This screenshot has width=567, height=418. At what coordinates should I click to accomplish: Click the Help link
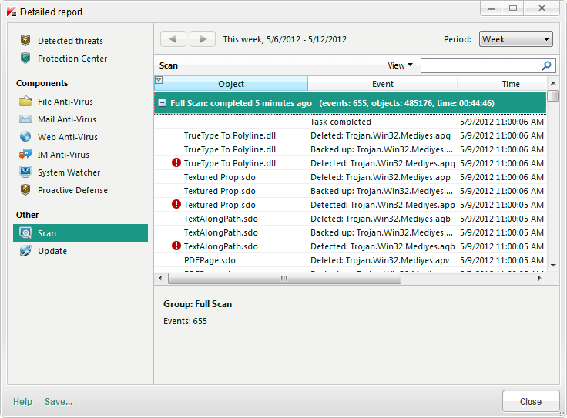click(x=23, y=402)
